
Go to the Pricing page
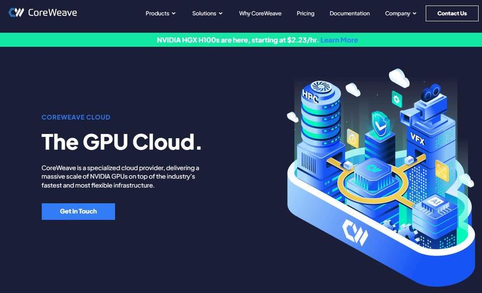pos(305,14)
